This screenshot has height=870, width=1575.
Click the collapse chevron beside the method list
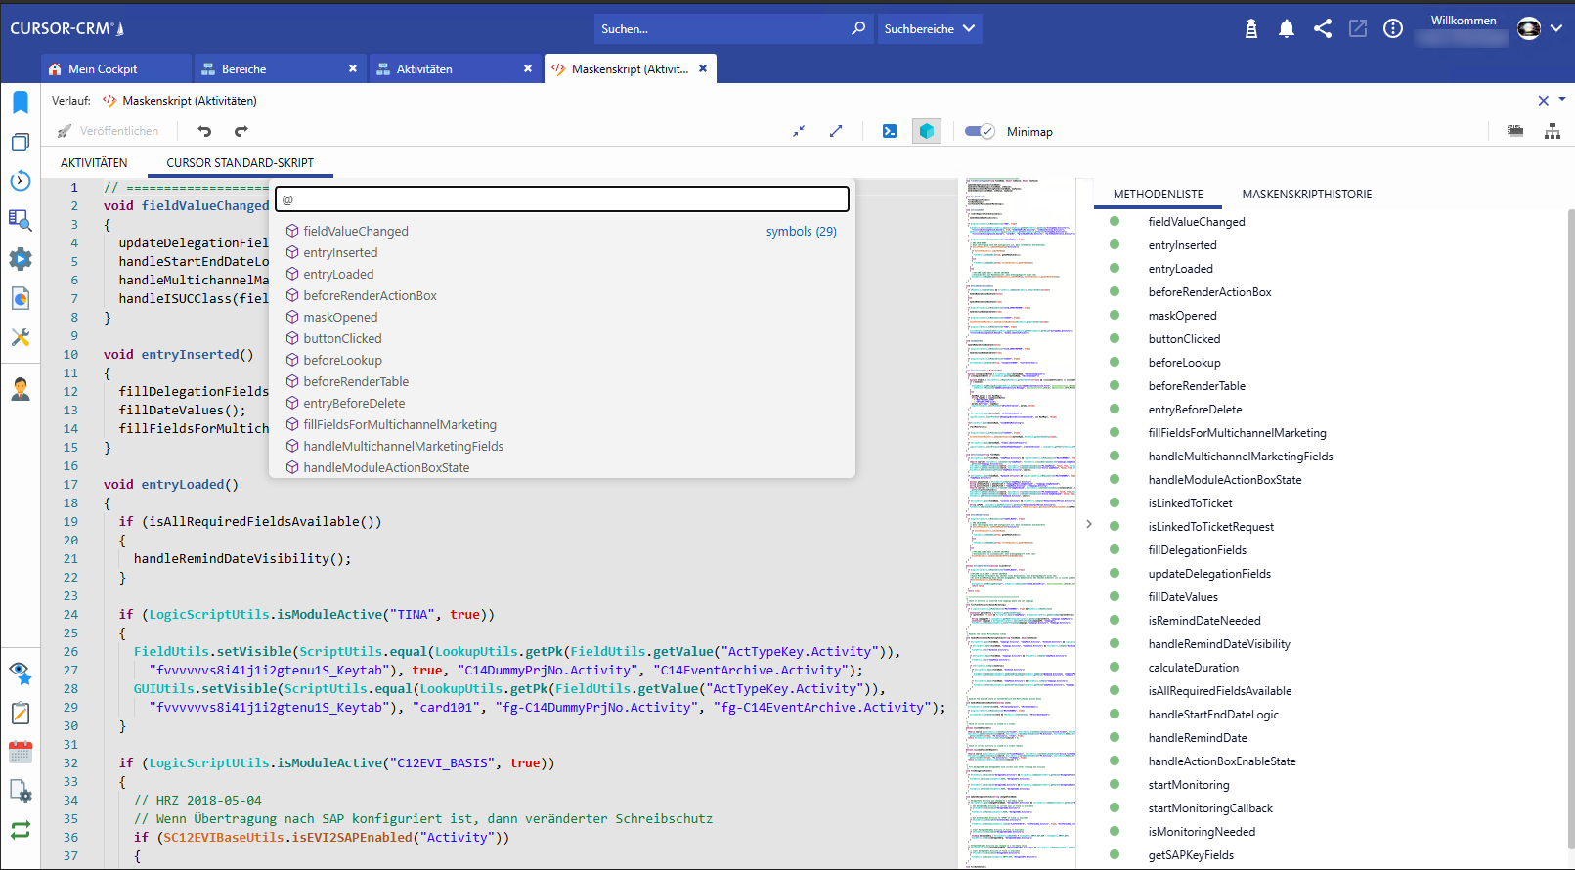[1089, 524]
